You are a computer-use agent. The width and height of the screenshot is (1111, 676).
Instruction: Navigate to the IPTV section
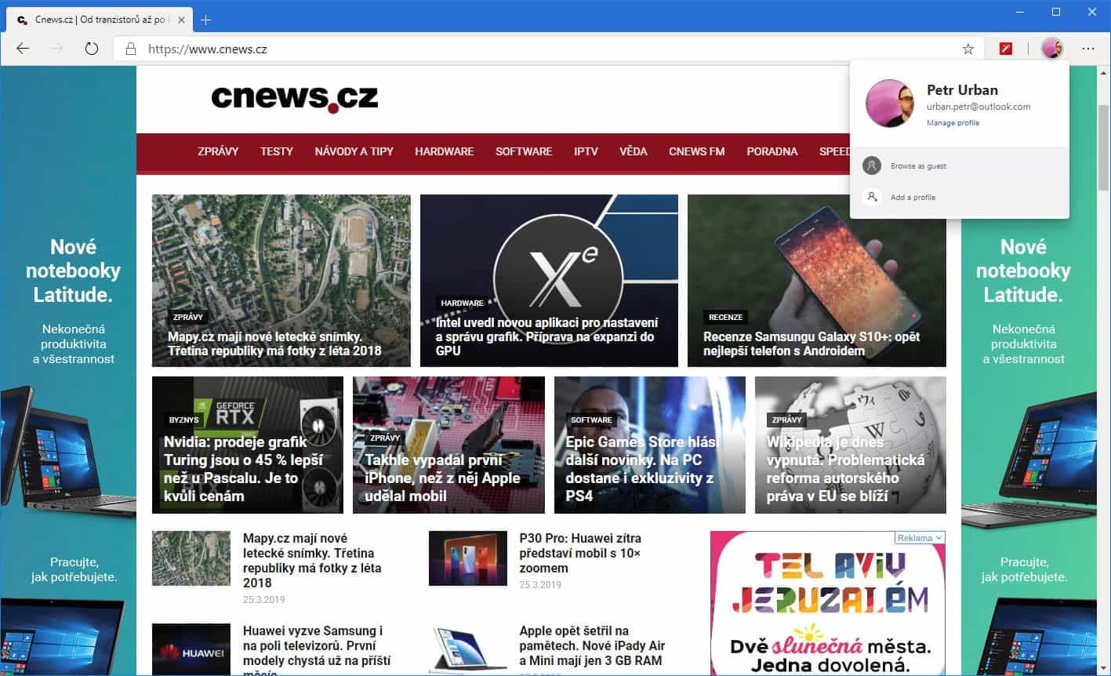[586, 151]
